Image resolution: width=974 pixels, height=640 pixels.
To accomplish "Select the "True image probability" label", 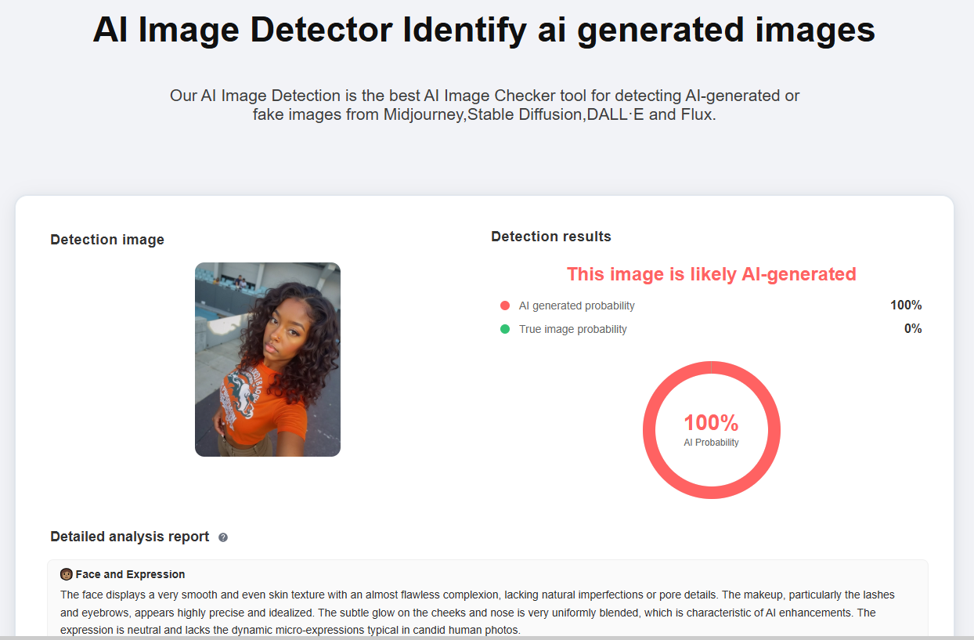I will point(572,329).
